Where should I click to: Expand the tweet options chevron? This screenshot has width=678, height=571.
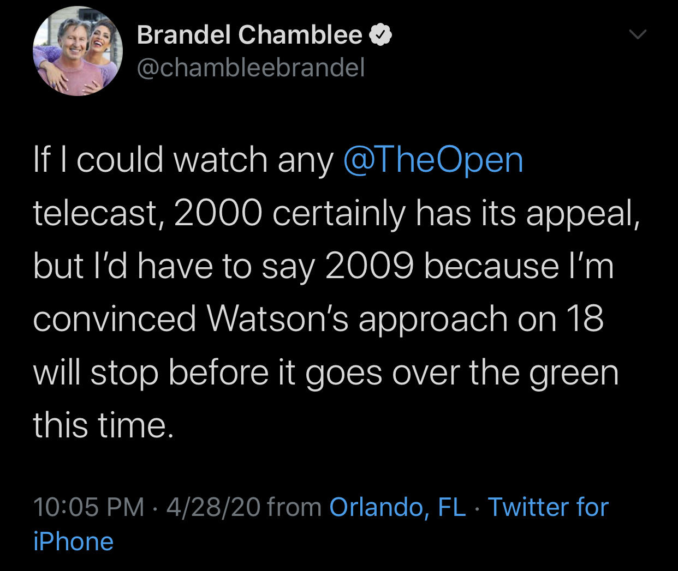coord(638,34)
